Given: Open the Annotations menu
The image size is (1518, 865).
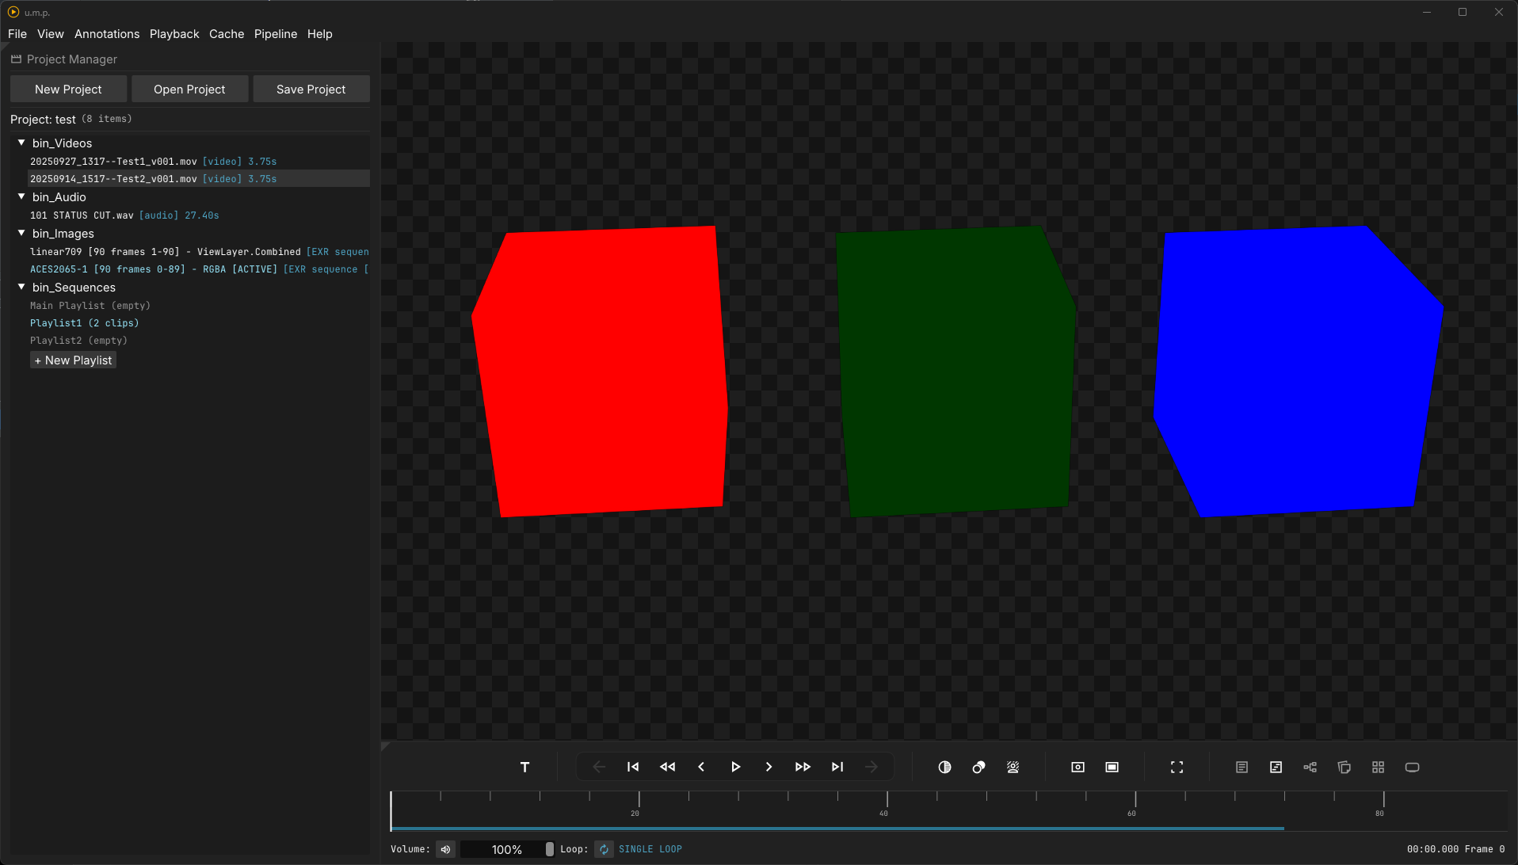Looking at the screenshot, I should coord(107,34).
